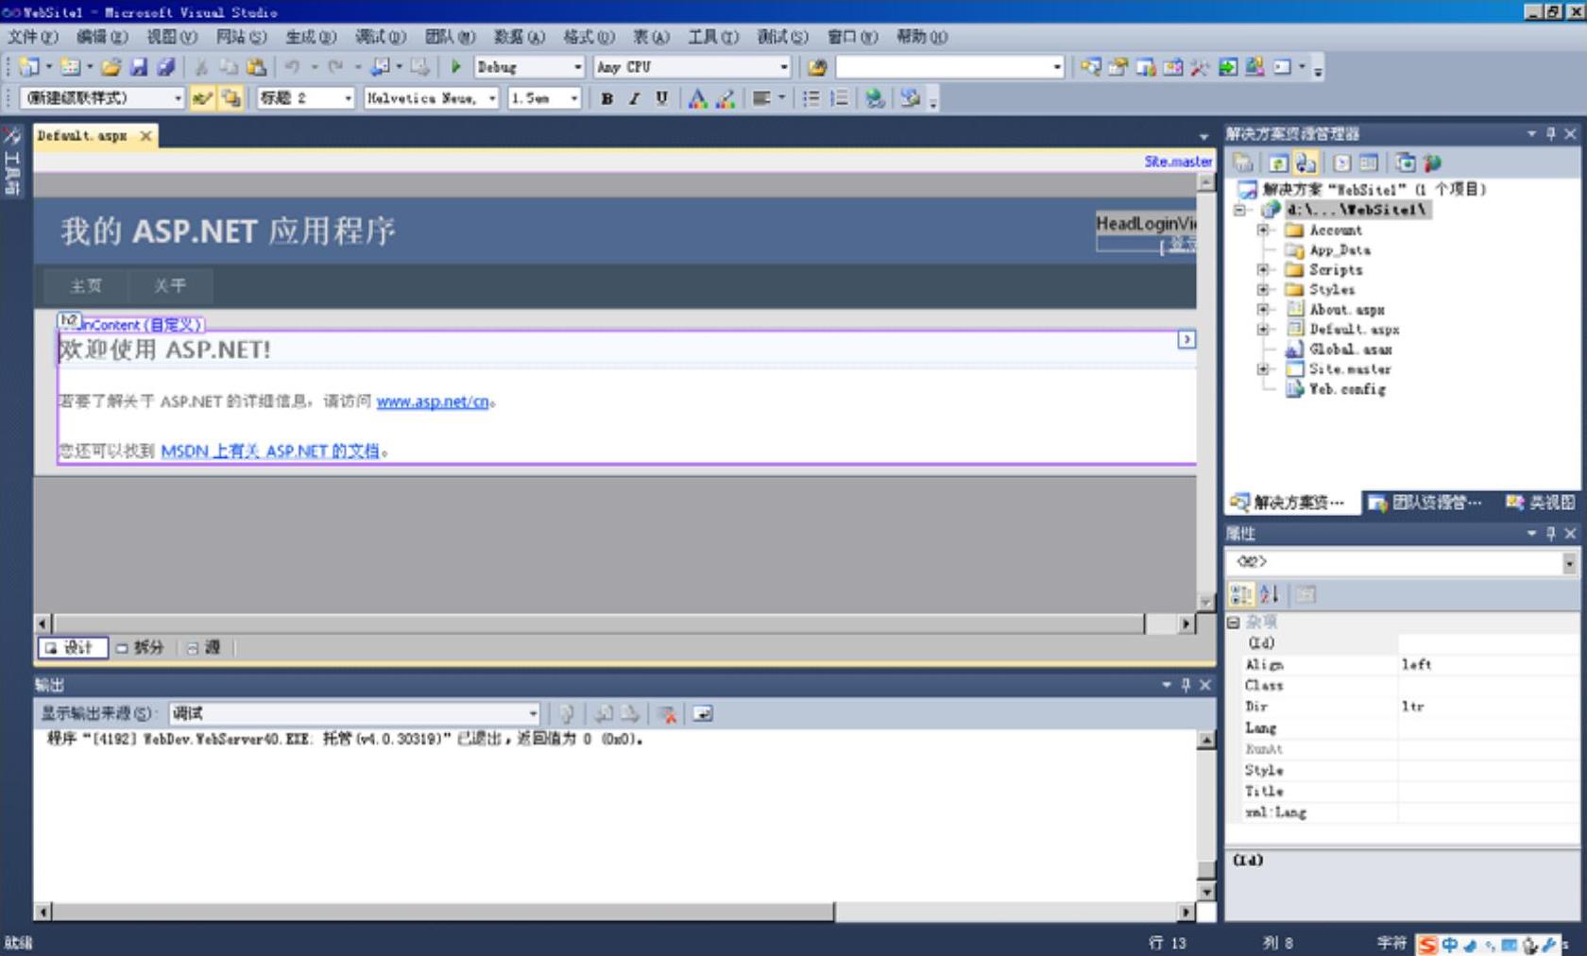Screen dimensions: 1587x956
Task: Clear all output with the red X icon
Action: point(667,714)
